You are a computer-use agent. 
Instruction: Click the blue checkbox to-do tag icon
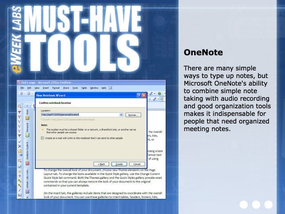pos(20,166)
